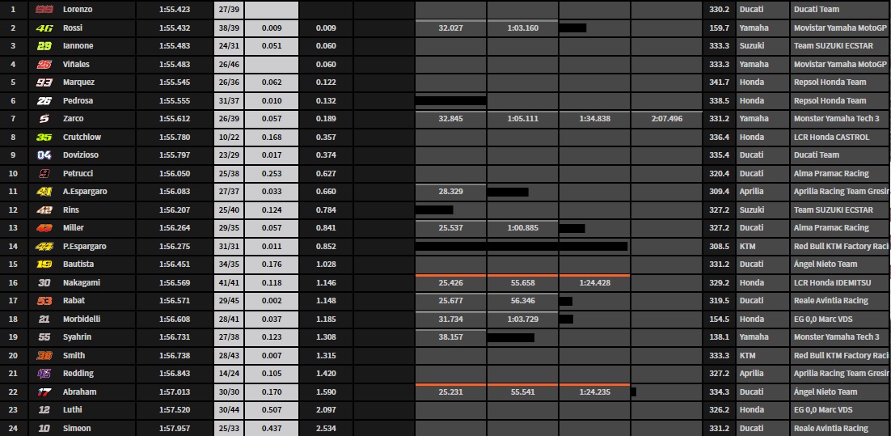Select Simeon's 10 number badge
Screen dimensions: 891x436
44,428
